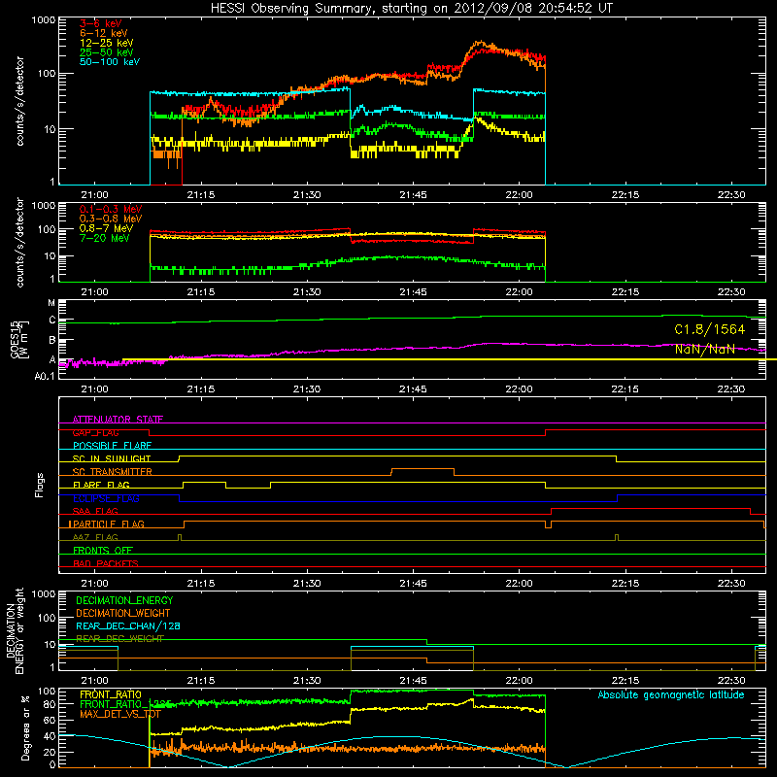The width and height of the screenshot is (777, 777).
Task: Click the DECIMATION_ENERGY legend label
Action: 124,600
